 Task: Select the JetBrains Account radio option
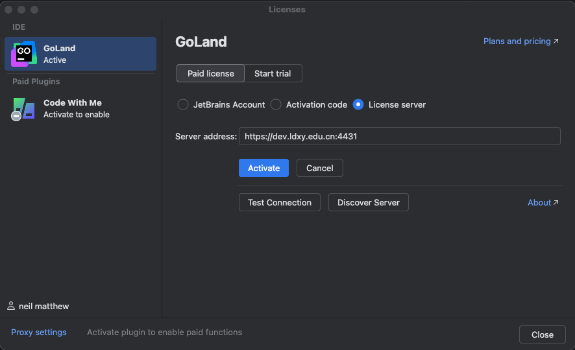pos(183,104)
